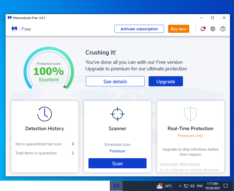Click the Malwarebytes logo beside Free
This screenshot has height=191, width=234.
pyautogui.click(x=14, y=29)
